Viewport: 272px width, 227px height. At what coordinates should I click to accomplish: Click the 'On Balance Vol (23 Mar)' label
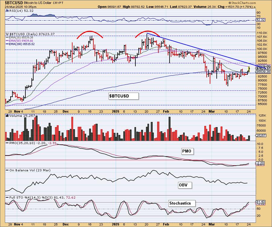coord(30,170)
